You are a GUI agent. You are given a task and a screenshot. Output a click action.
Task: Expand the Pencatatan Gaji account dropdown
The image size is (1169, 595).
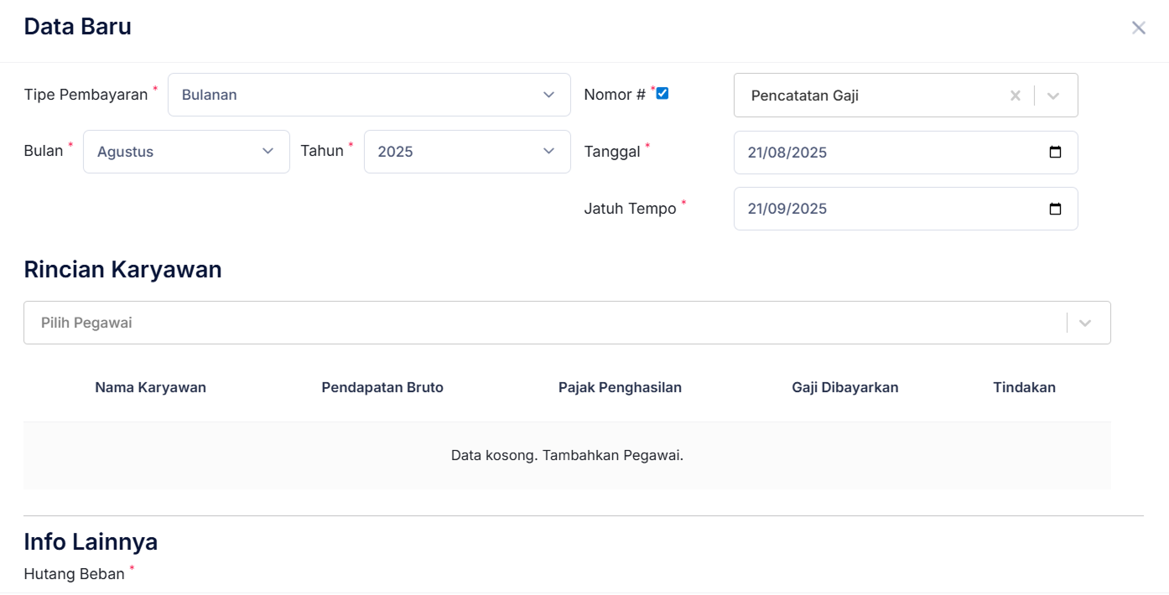click(x=1054, y=96)
